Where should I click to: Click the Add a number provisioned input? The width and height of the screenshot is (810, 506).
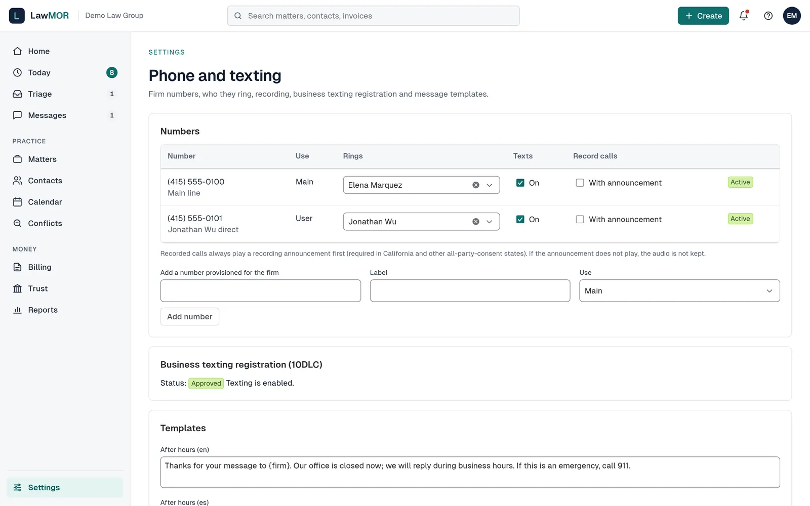[x=261, y=291]
